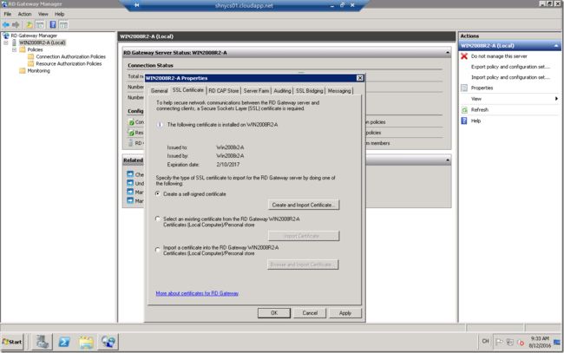564x353 pixels.
Task: Pin the remote desktop connection bar
Action: [x=137, y=5]
